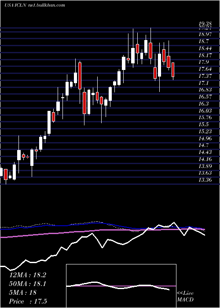
Task: Click the 18.44 price axis label
Action: point(205,48)
